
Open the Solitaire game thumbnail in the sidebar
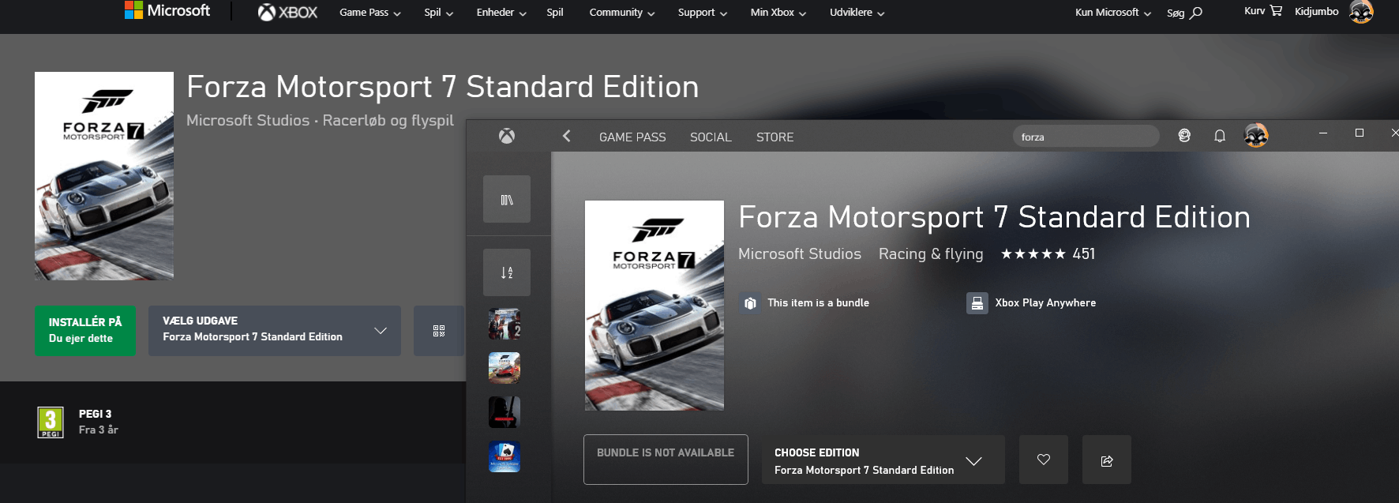504,456
